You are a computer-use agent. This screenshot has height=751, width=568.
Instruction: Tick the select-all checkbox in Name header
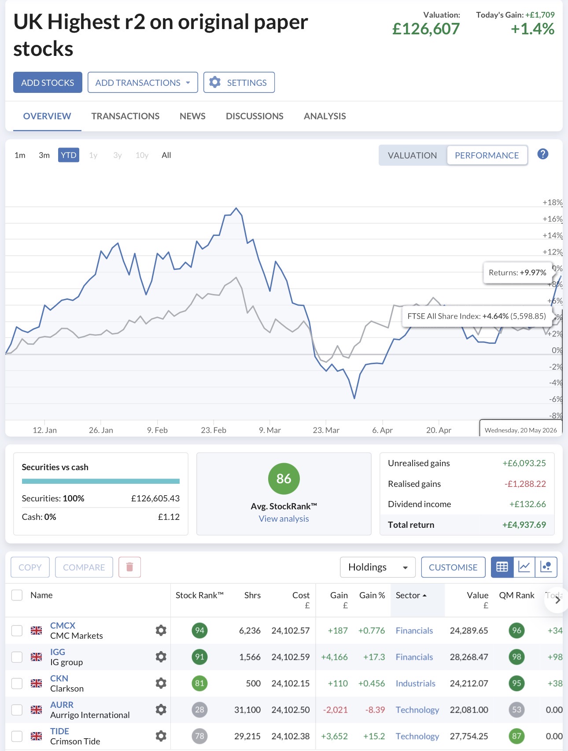17,595
